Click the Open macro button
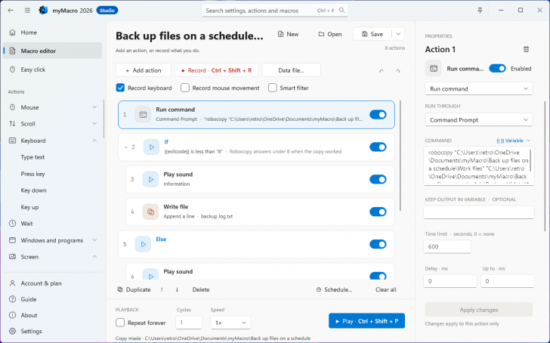This screenshot has width=550, height=343. pyautogui.click(x=329, y=34)
